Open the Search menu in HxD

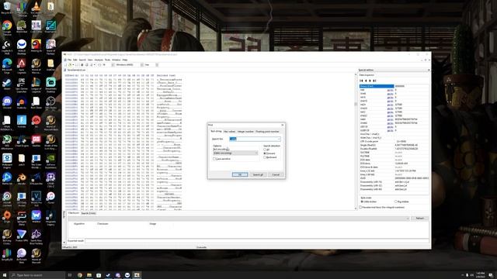pyautogui.click(x=82, y=60)
